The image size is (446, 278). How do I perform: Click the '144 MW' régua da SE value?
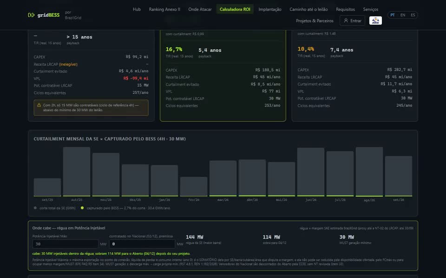(x=195, y=237)
